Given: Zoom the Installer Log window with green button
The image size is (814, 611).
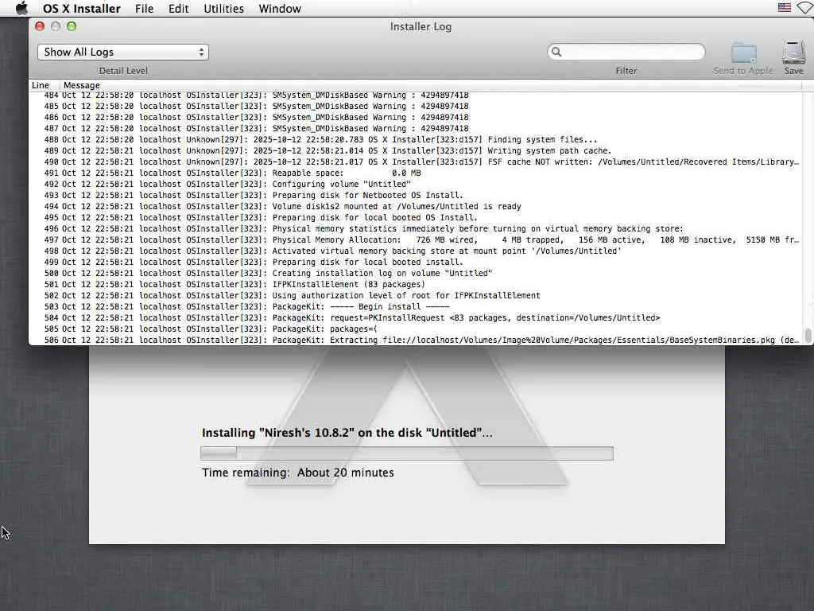Looking at the screenshot, I should pyautogui.click(x=72, y=26).
